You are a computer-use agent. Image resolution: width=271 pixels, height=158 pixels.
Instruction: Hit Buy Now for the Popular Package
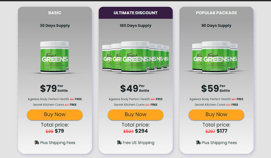pos(216,115)
